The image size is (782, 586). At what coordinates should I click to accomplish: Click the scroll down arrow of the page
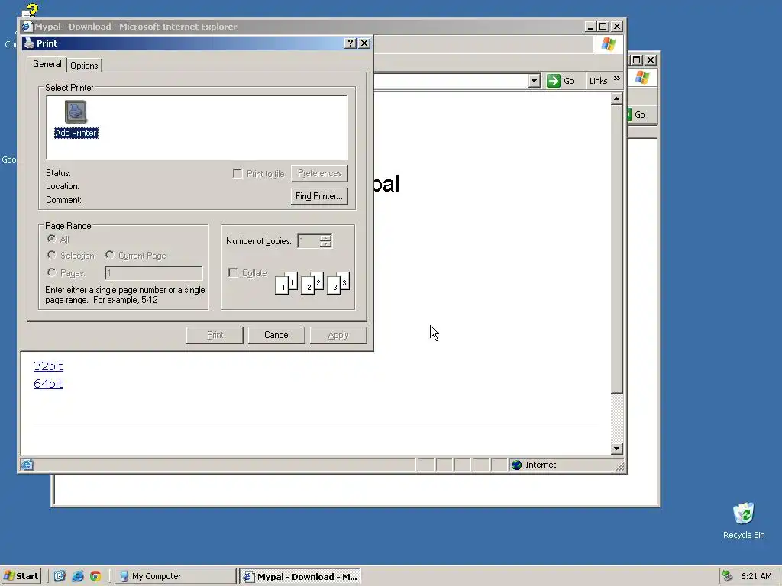(x=617, y=449)
